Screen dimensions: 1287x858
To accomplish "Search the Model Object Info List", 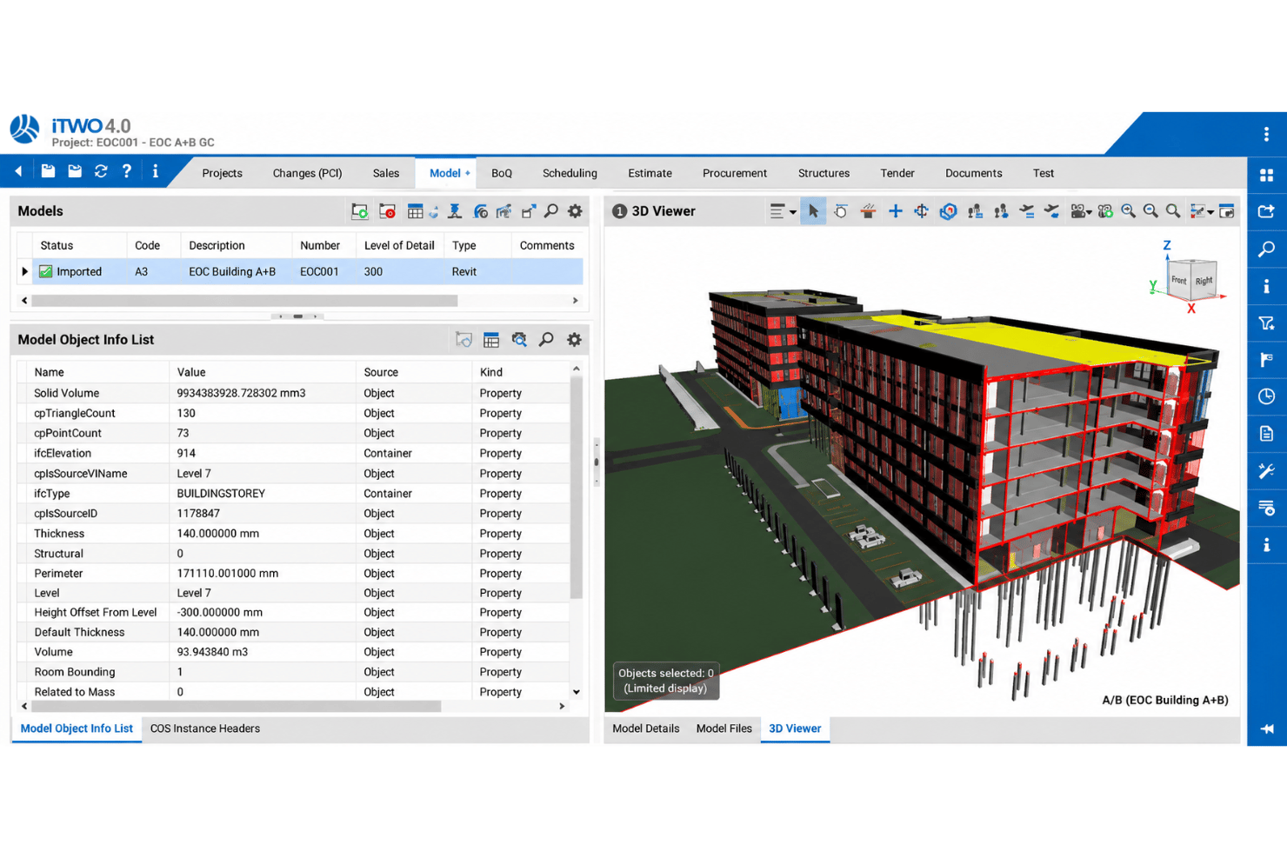I will point(546,340).
